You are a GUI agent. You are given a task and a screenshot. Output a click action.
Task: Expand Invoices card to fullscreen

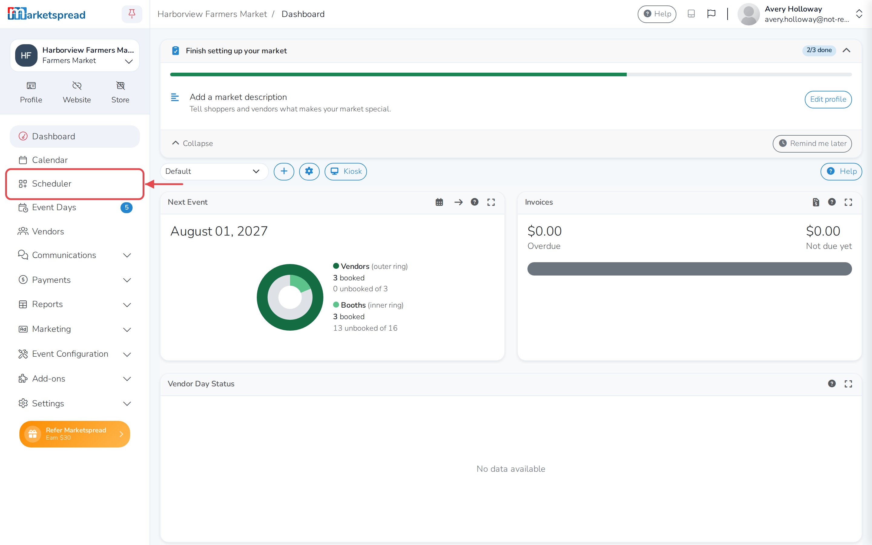pyautogui.click(x=848, y=202)
